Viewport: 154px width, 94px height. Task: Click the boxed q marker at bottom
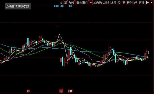click(61, 91)
